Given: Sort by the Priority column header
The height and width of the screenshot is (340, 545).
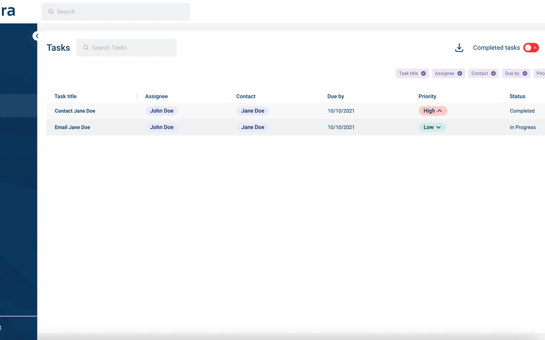Looking at the screenshot, I should point(427,96).
